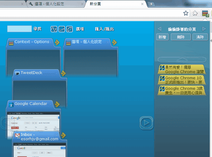The width and height of the screenshot is (212, 157).
Task: Click the 刪除 button
Action: (181, 37)
